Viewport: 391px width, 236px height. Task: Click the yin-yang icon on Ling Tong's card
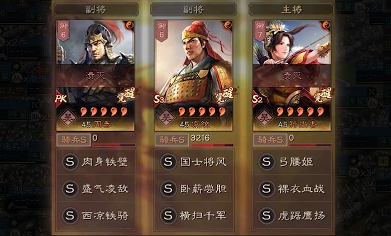pos(227,25)
